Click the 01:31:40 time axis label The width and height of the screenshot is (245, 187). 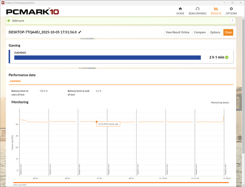point(195,178)
